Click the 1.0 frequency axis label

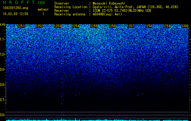(x=2, y=54)
